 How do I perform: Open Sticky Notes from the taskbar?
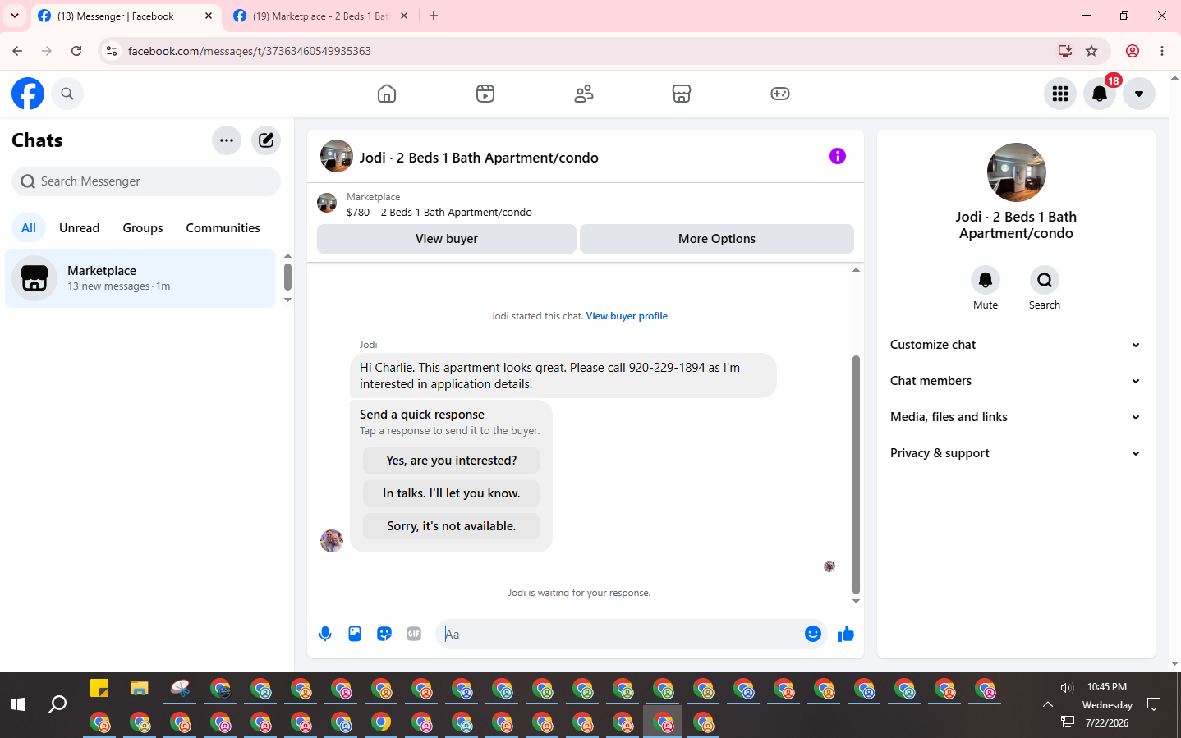point(99,688)
